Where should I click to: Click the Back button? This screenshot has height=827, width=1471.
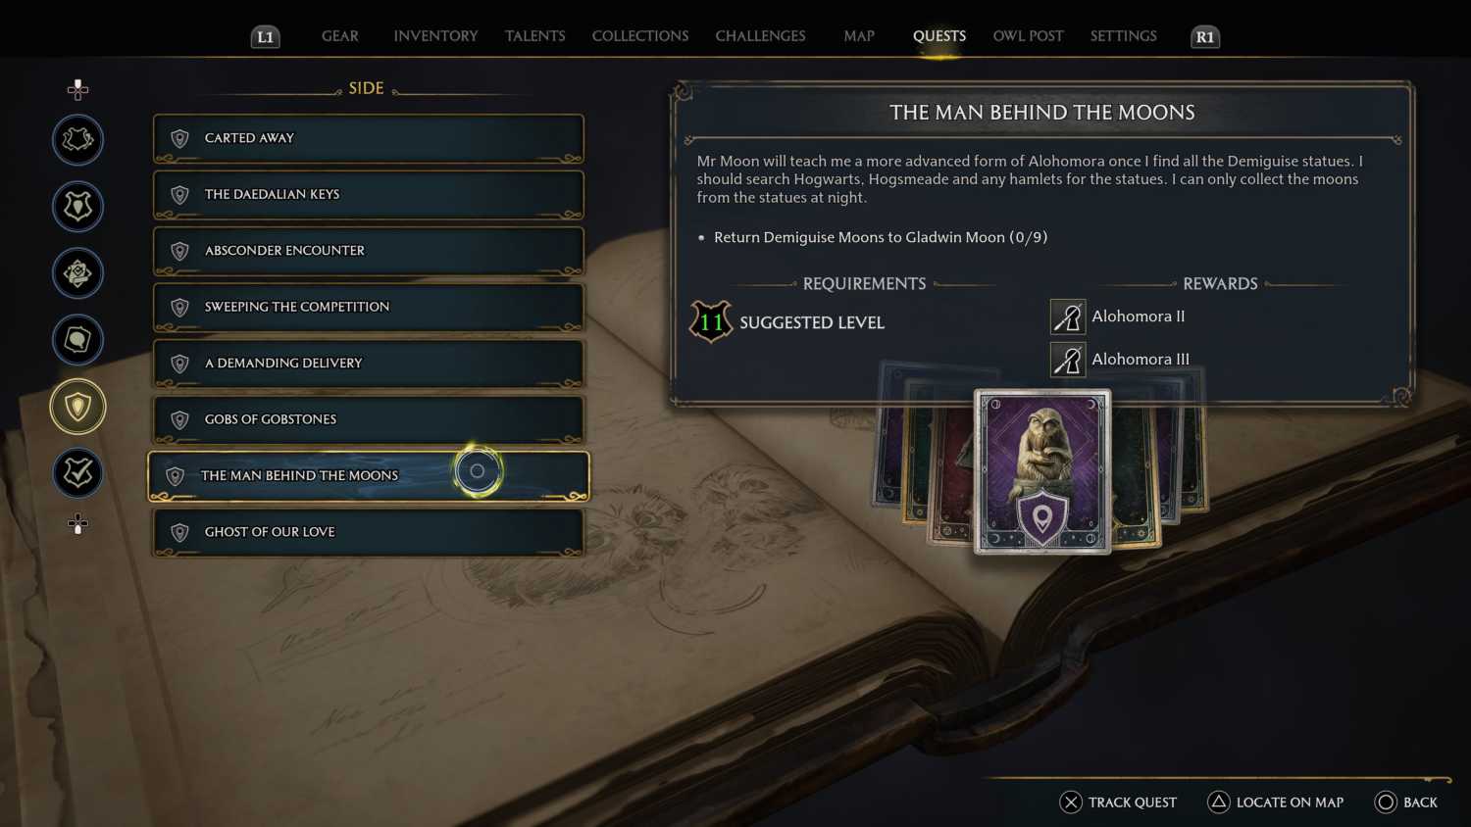tap(1406, 803)
